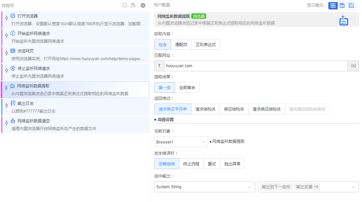Click the search icon in the 流程项 panel
This screenshot has width=362, height=202.
125,5
